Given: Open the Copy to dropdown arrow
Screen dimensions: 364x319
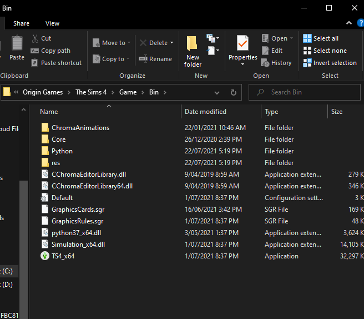Looking at the screenshot, I should (128, 59).
